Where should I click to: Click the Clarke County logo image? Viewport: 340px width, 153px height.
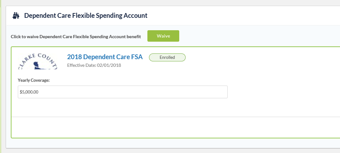38,61
